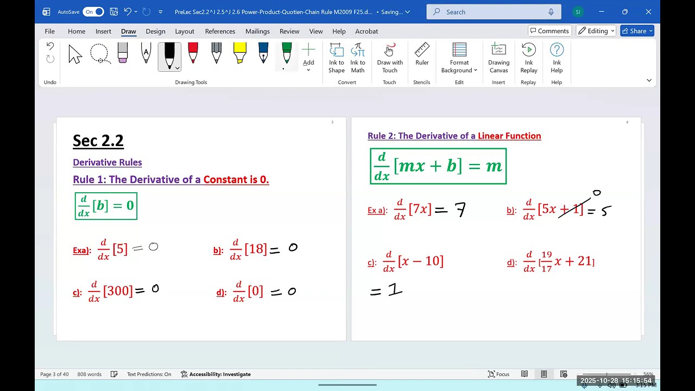This screenshot has height=391, width=695.
Task: Open black pen options chevron
Action: tap(177, 68)
